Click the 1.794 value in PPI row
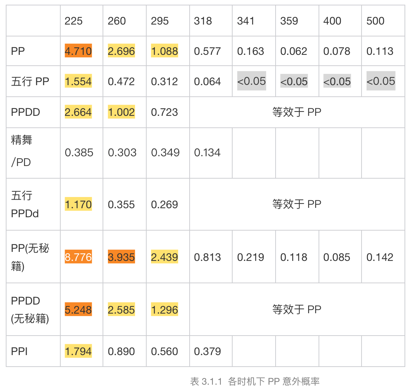The image size is (415, 389). click(78, 351)
